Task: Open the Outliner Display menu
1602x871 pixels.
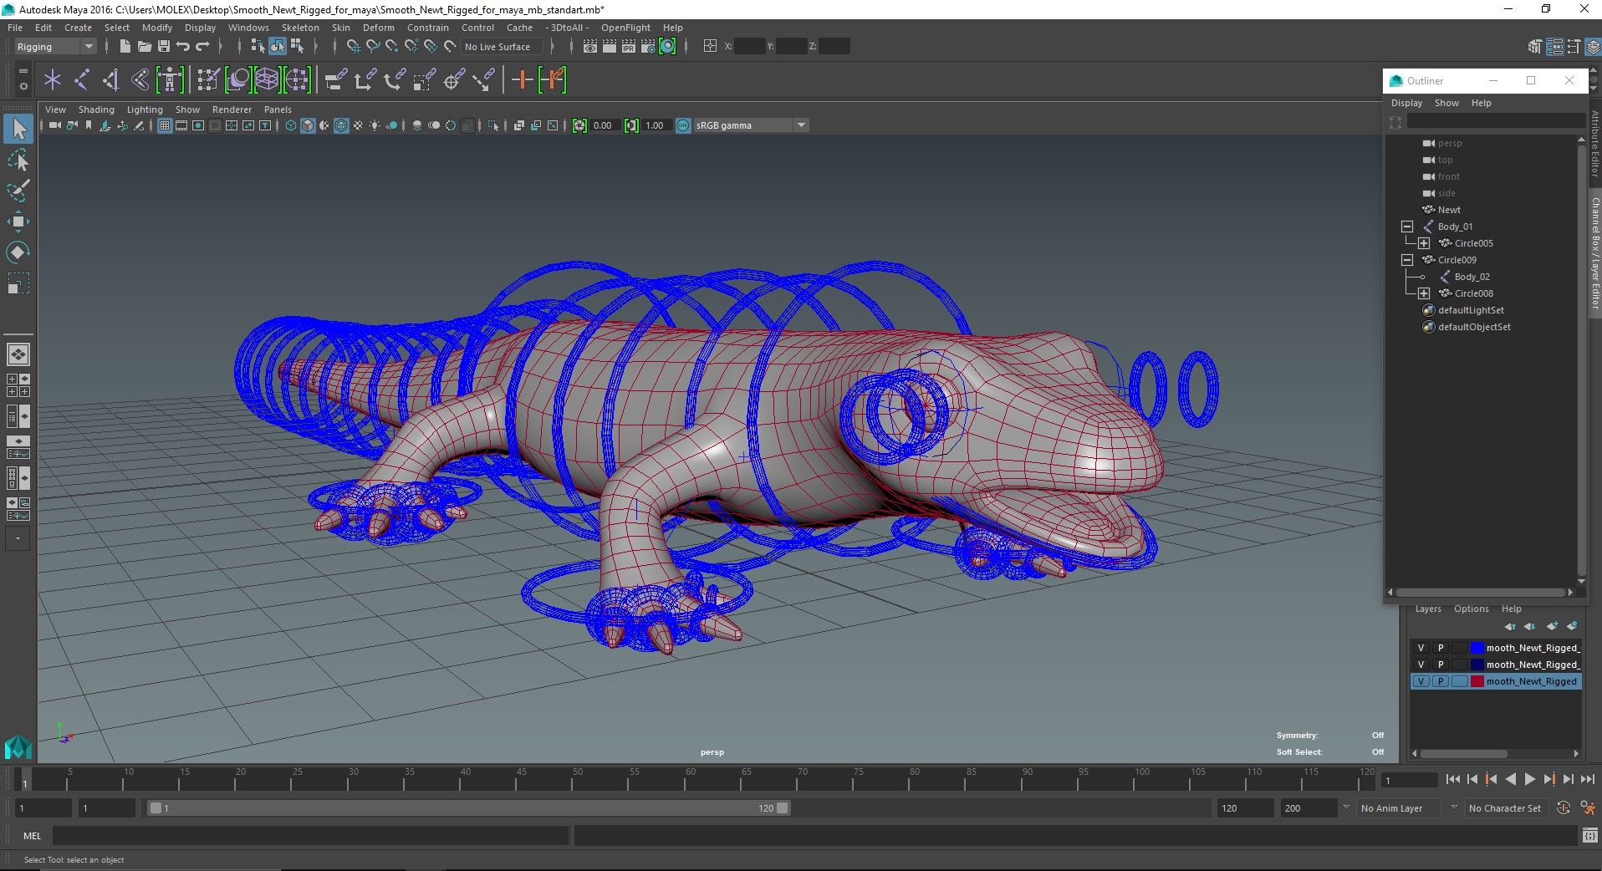Action: coord(1406,103)
